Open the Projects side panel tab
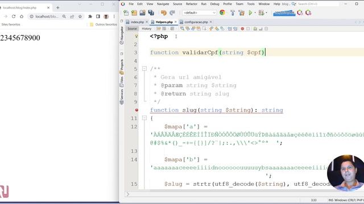Image resolution: width=364 pixels, height=204 pixels. click(x=122, y=66)
